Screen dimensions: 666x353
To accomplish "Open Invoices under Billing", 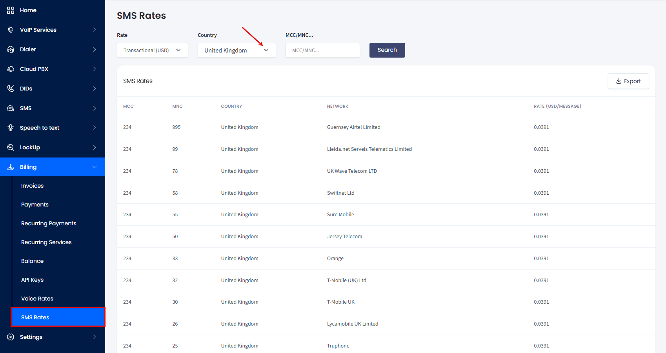I will click(32, 186).
